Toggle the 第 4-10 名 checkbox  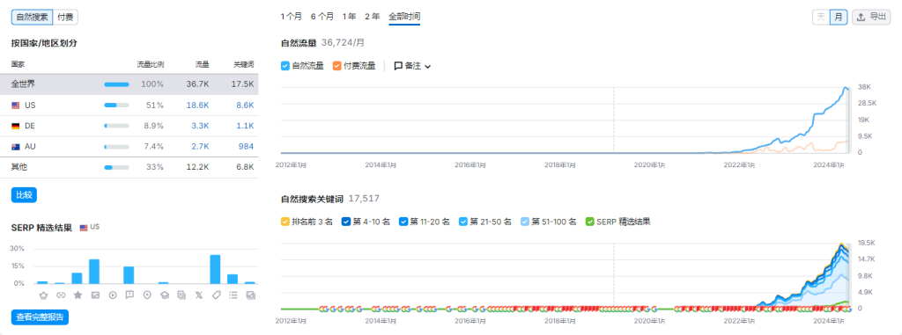click(x=345, y=222)
